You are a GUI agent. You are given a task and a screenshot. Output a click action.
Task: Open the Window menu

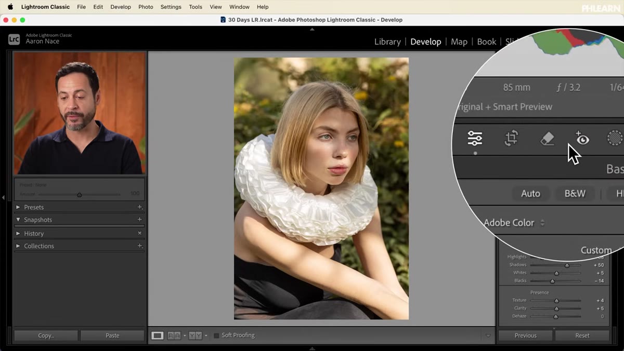(x=239, y=7)
